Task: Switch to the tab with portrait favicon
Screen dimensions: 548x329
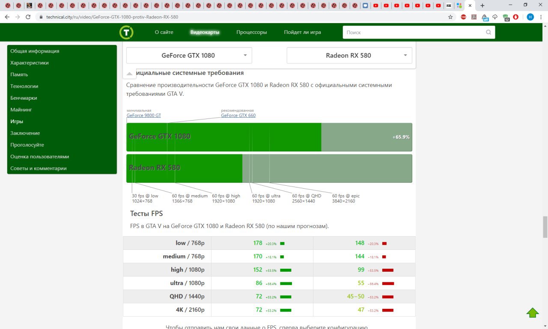Action: 29,6
